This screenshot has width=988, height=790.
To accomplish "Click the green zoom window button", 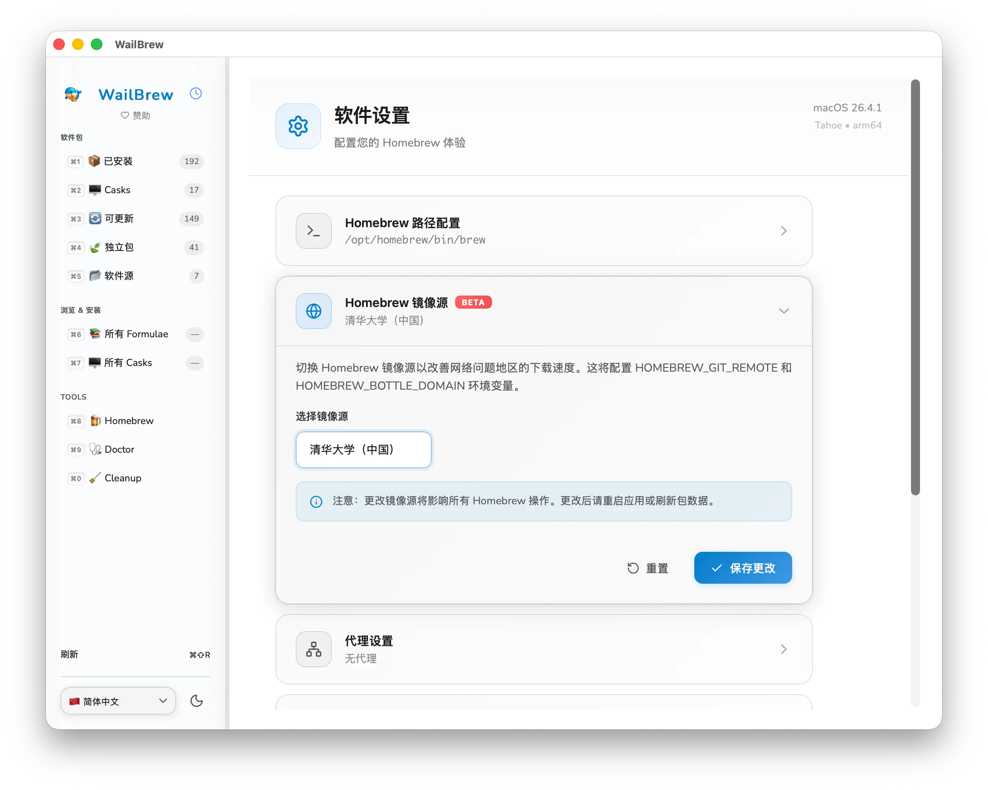I will (x=97, y=45).
